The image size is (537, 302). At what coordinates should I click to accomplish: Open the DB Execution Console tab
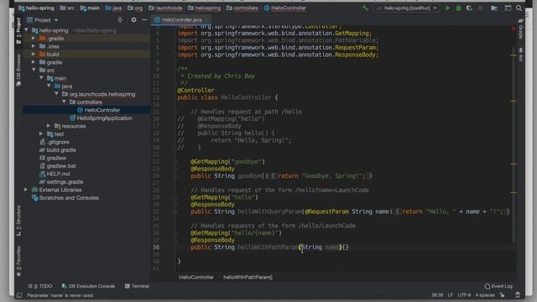88,286
